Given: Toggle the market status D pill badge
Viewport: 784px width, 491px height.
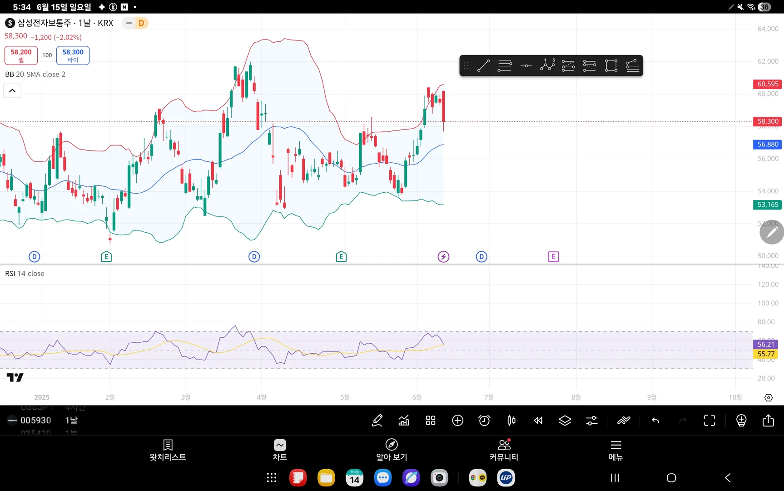Looking at the screenshot, I should tap(135, 23).
